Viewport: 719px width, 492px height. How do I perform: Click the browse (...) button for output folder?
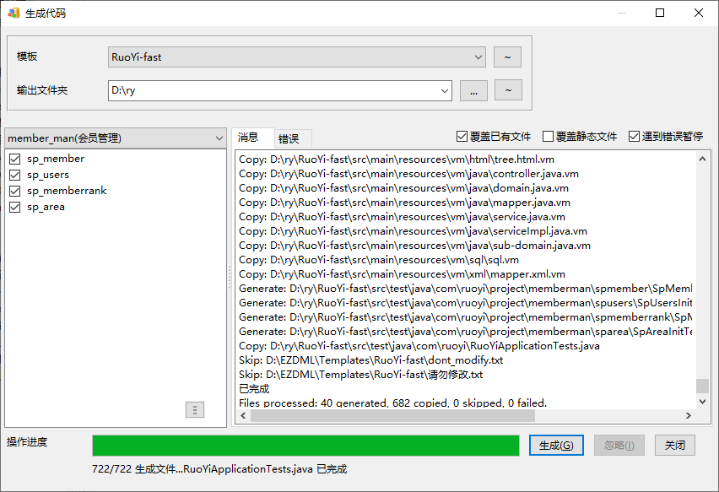tap(473, 90)
